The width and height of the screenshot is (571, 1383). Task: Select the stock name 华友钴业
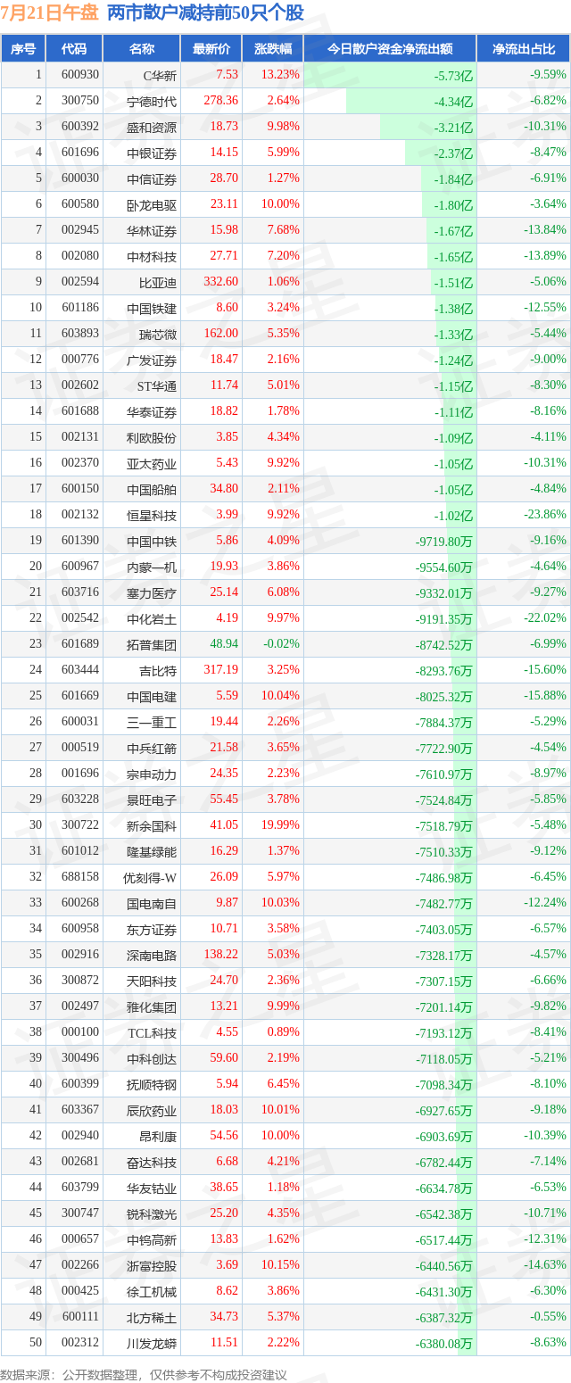pos(152,1188)
